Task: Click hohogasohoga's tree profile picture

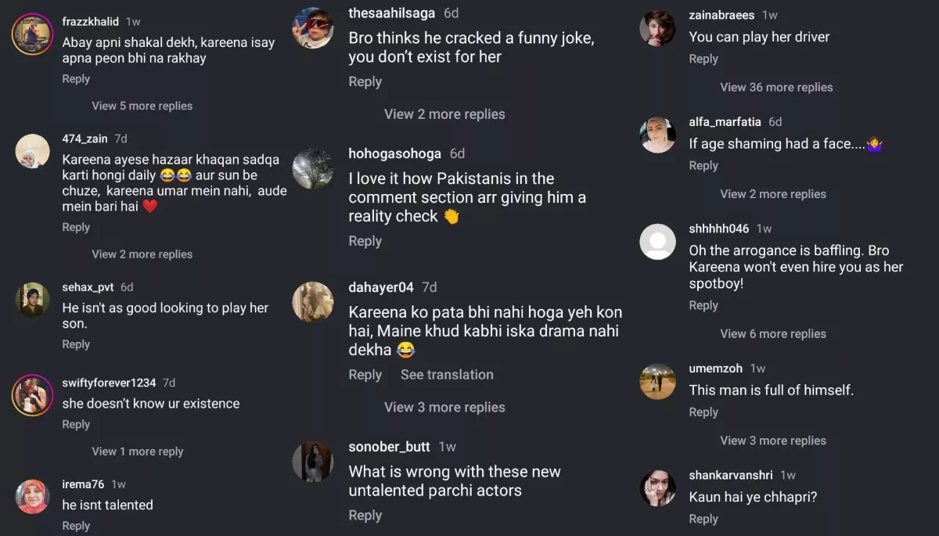Action: 313,168
